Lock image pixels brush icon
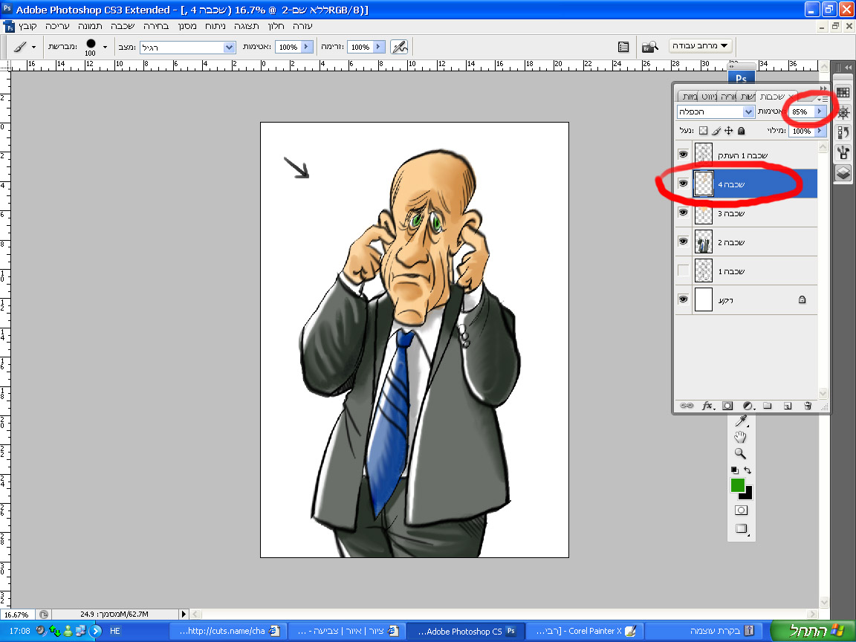Viewport: 856px width, 642px height. 716,131
